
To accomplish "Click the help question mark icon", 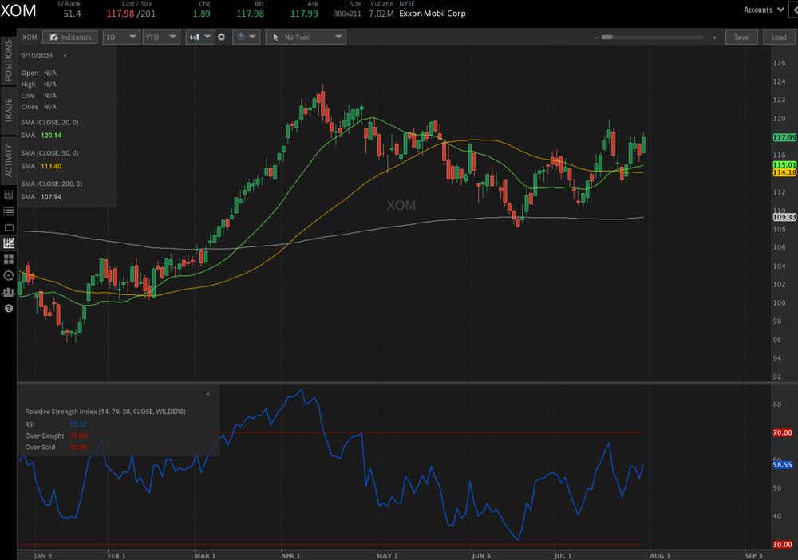I will point(9,308).
